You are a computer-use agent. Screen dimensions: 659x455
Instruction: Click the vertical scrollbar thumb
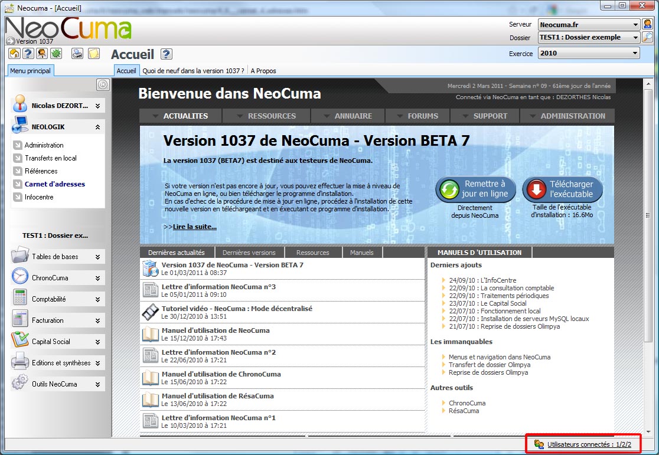(648, 214)
